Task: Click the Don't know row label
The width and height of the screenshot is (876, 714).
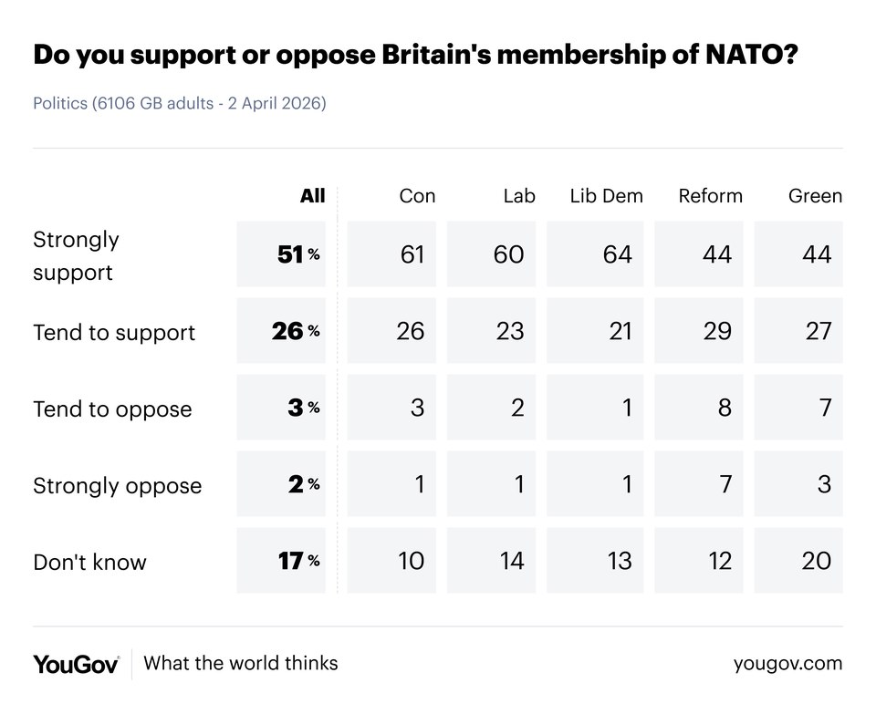Action: (x=89, y=562)
